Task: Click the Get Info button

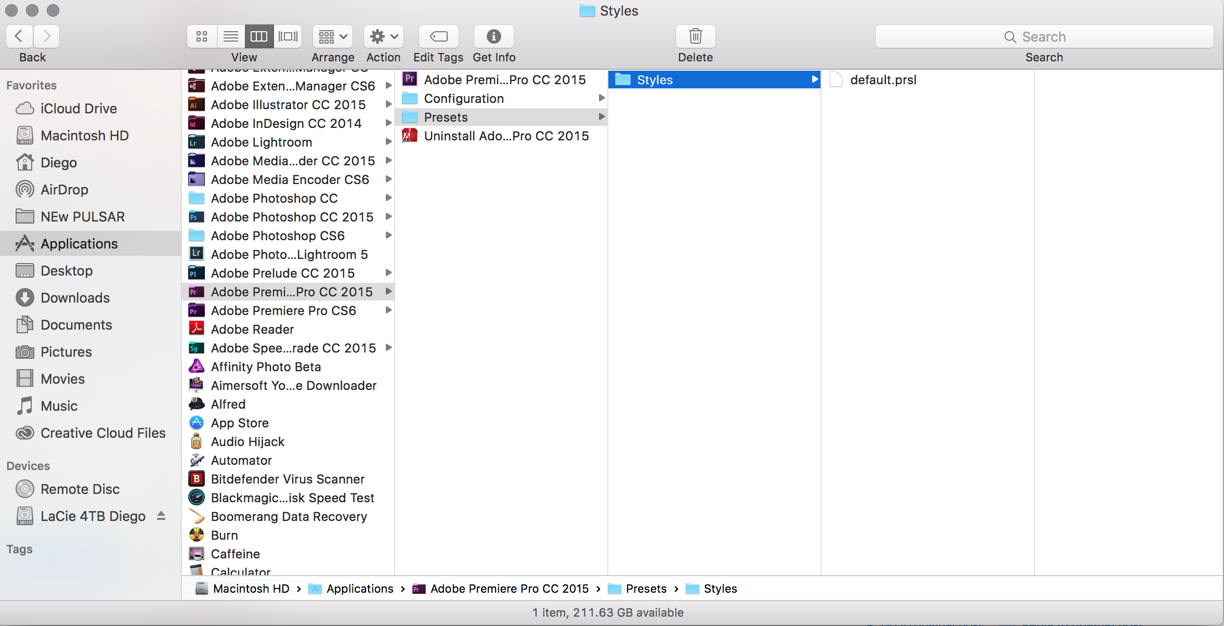Action: 494,36
